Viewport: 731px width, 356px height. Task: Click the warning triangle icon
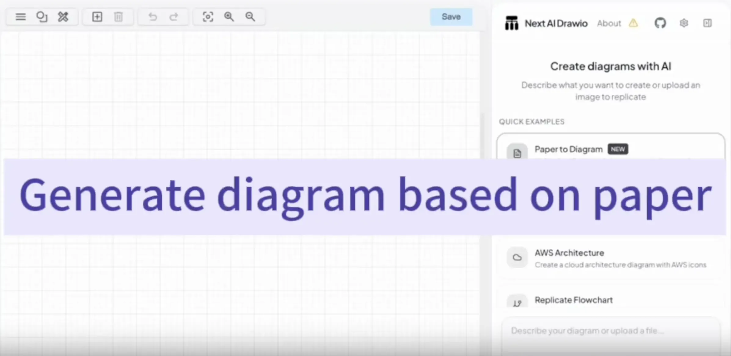pyautogui.click(x=633, y=23)
